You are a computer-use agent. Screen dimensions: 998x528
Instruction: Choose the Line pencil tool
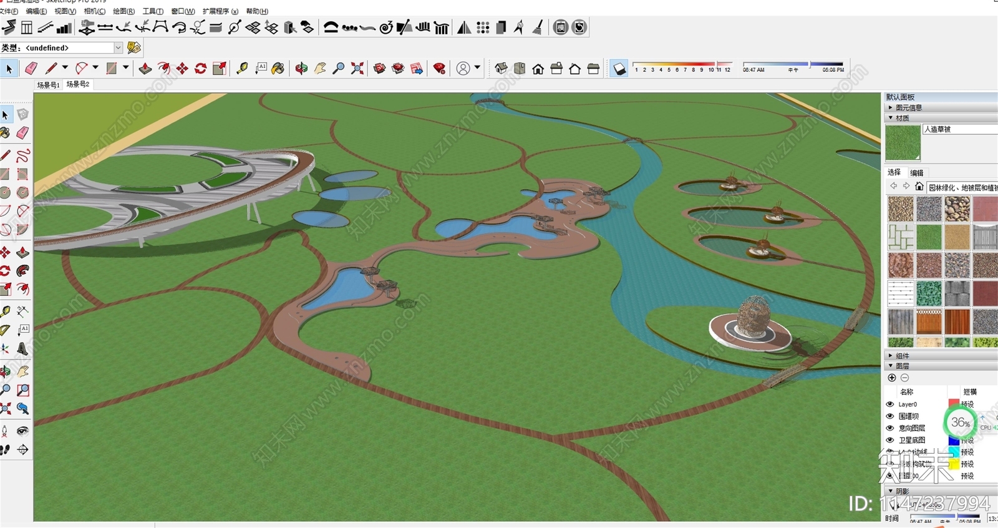click(51, 69)
